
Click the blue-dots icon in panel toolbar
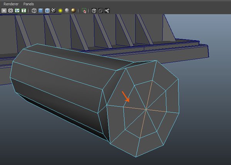tap(17, 11)
